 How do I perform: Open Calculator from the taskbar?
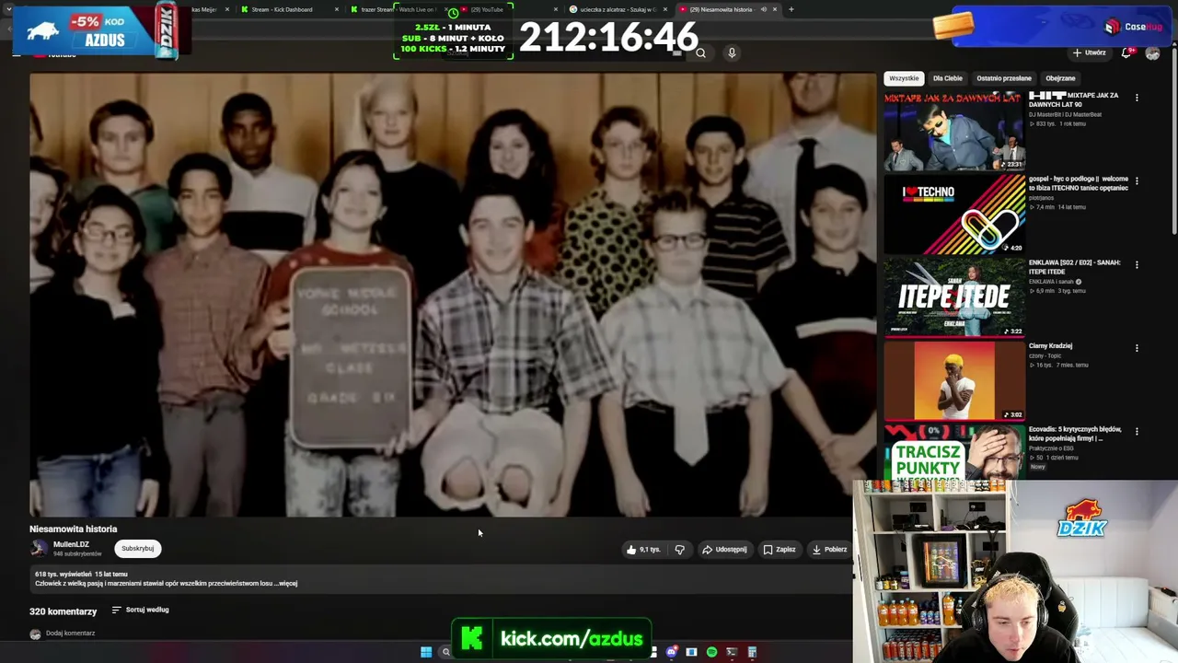point(752,652)
